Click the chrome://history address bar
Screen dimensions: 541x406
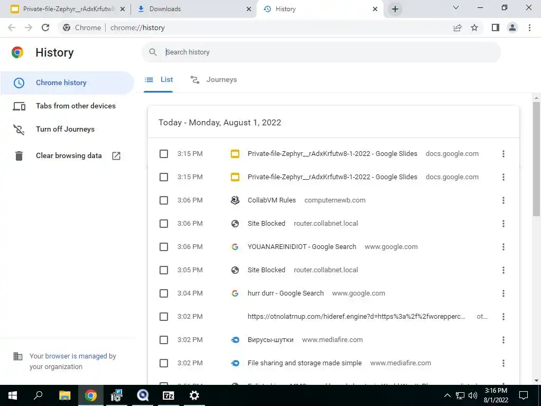pyautogui.click(x=255, y=27)
